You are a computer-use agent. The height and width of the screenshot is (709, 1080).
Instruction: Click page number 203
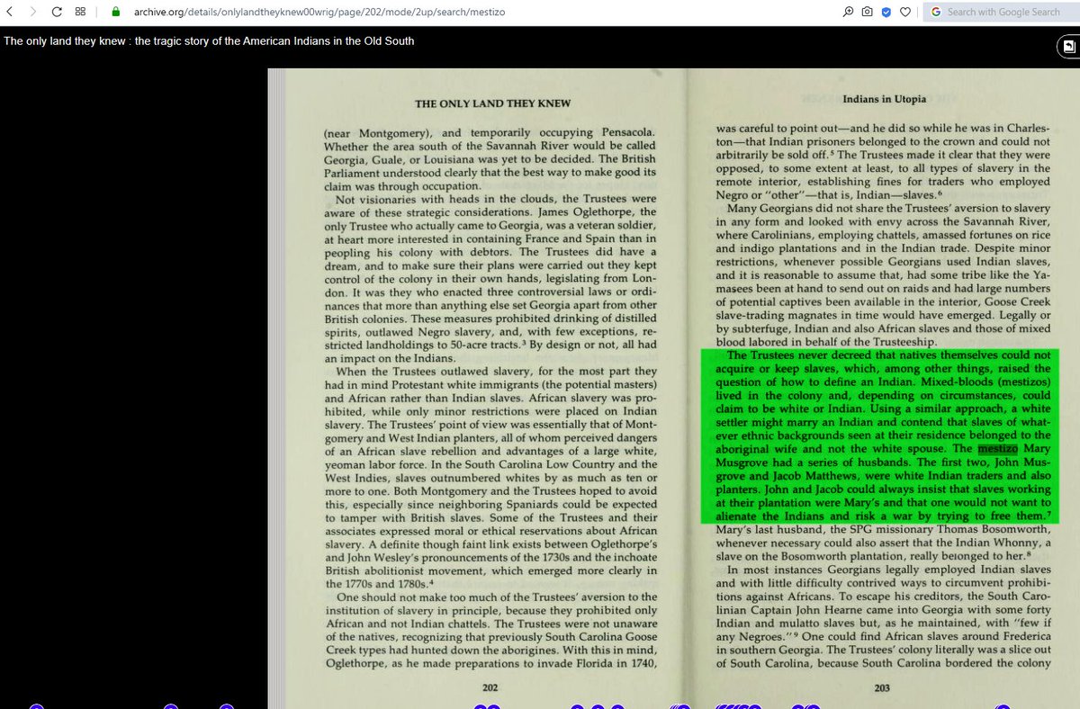pos(882,687)
